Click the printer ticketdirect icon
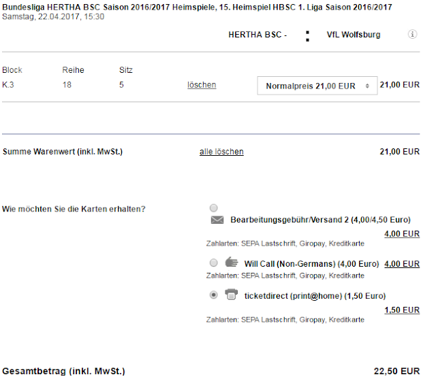The height and width of the screenshot is (381, 436). pos(232,295)
